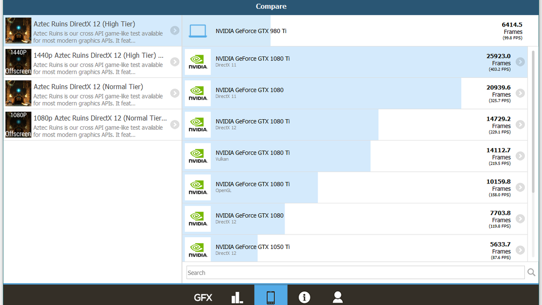Click the 25923.0 score value

pyautogui.click(x=499, y=56)
